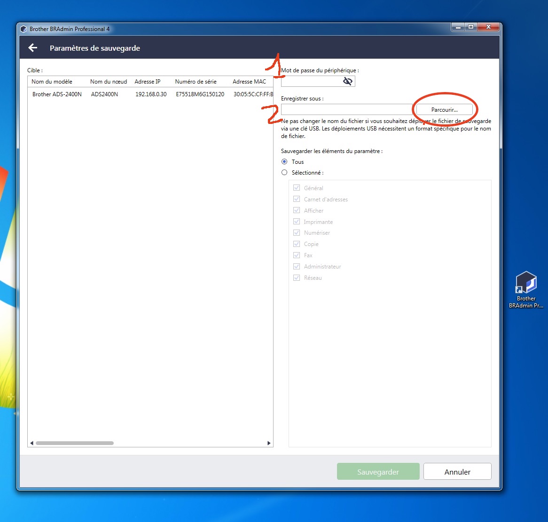
Task: Click the 'Parcourir...' browse button
Action: point(444,109)
